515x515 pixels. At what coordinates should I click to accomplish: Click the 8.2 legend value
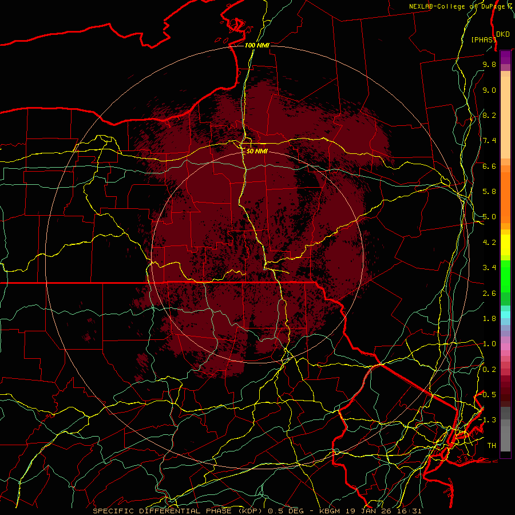(x=489, y=115)
